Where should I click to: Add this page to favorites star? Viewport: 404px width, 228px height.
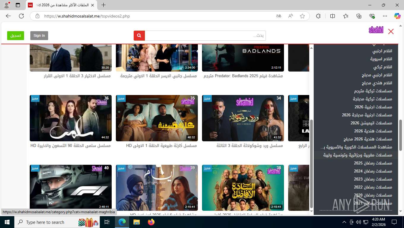[x=302, y=16]
